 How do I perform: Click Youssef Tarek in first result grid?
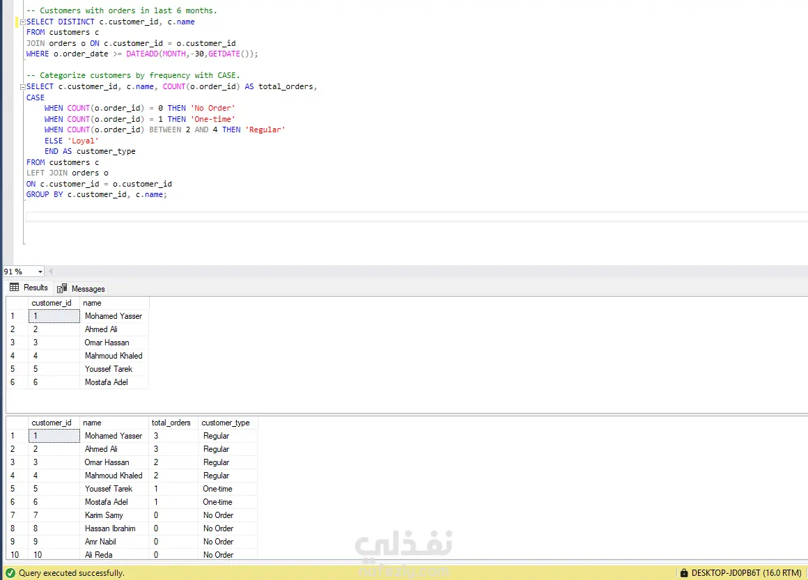click(114, 369)
